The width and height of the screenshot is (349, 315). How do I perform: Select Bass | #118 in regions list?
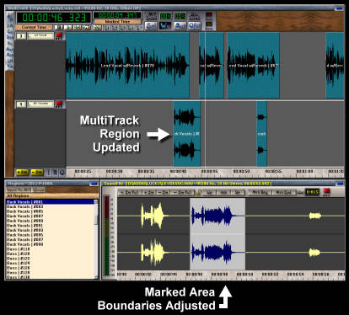tap(50, 249)
